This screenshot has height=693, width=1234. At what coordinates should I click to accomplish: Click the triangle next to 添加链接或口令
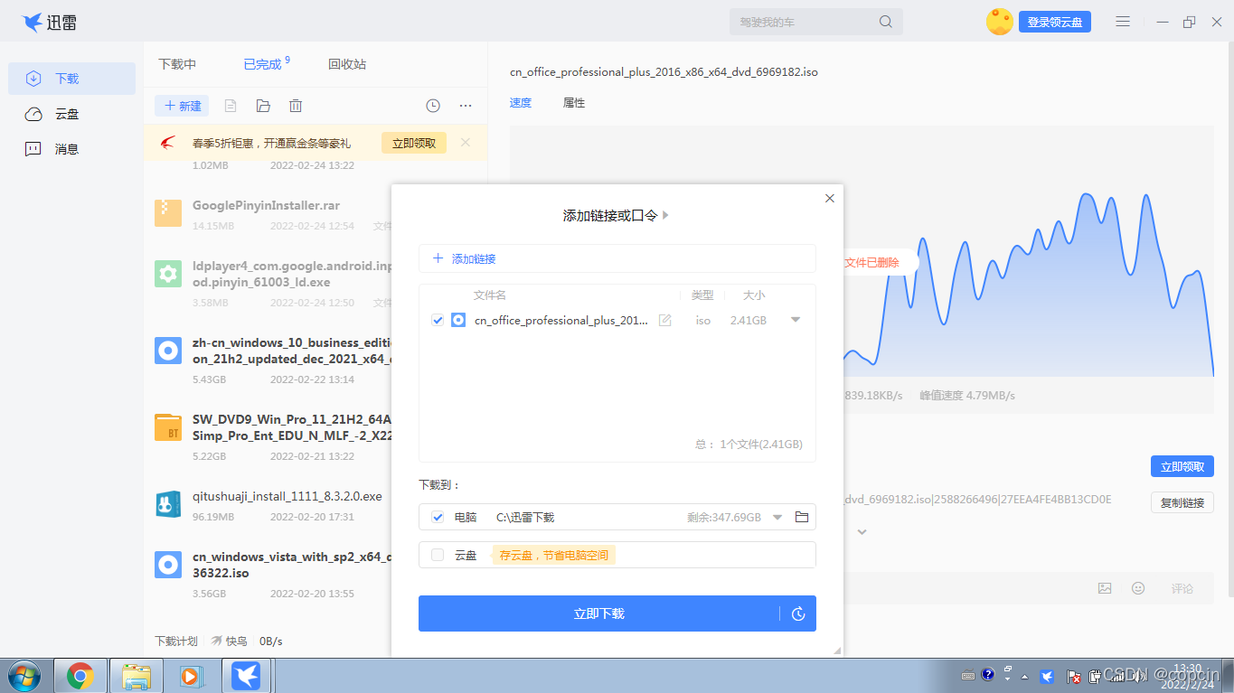(x=666, y=215)
